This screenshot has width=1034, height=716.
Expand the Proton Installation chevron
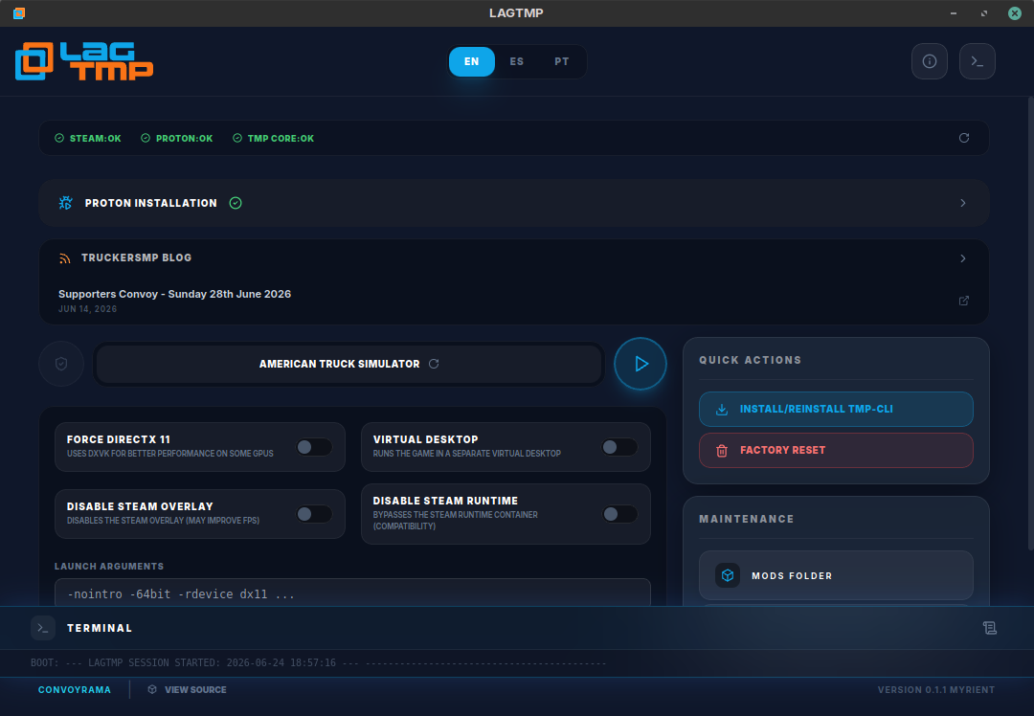point(963,203)
